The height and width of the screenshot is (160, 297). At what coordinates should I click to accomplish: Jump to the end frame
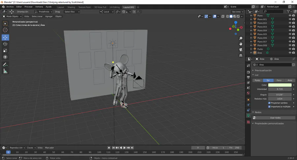pos(132,148)
